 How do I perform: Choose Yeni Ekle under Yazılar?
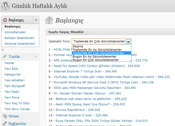click(x=11, y=69)
